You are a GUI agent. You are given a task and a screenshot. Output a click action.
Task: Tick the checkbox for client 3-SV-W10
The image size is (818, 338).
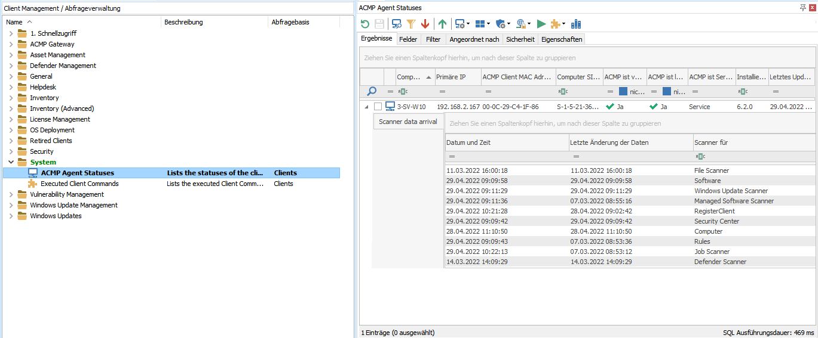click(378, 107)
